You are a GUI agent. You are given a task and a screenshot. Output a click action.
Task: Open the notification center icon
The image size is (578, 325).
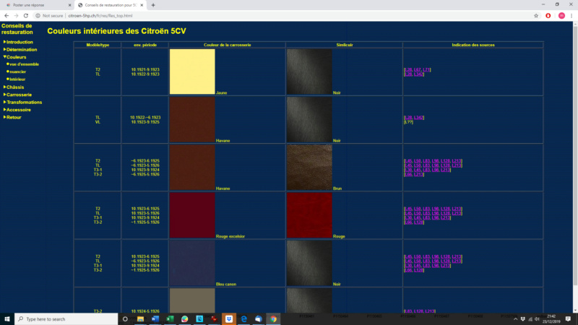568,318
